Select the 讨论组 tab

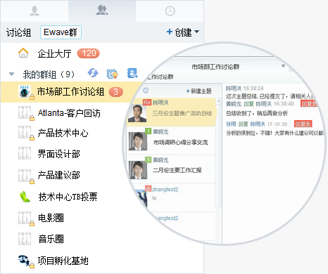[18, 32]
